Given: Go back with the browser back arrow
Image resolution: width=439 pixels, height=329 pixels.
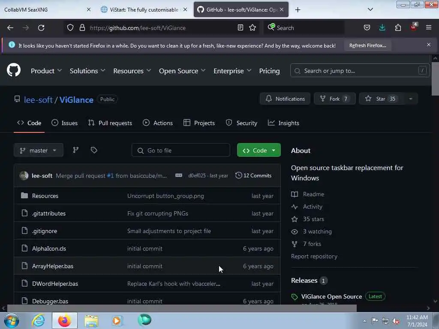Looking at the screenshot, I should pos(10,28).
